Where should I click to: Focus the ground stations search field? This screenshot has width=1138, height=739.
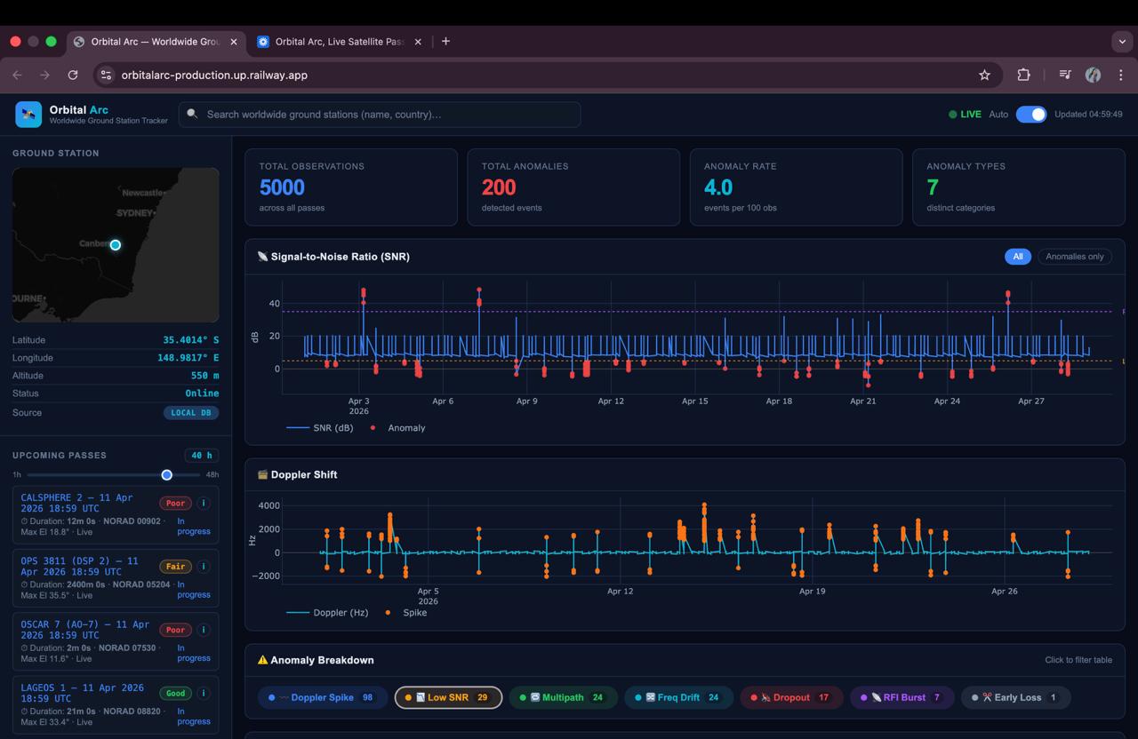[x=380, y=114]
